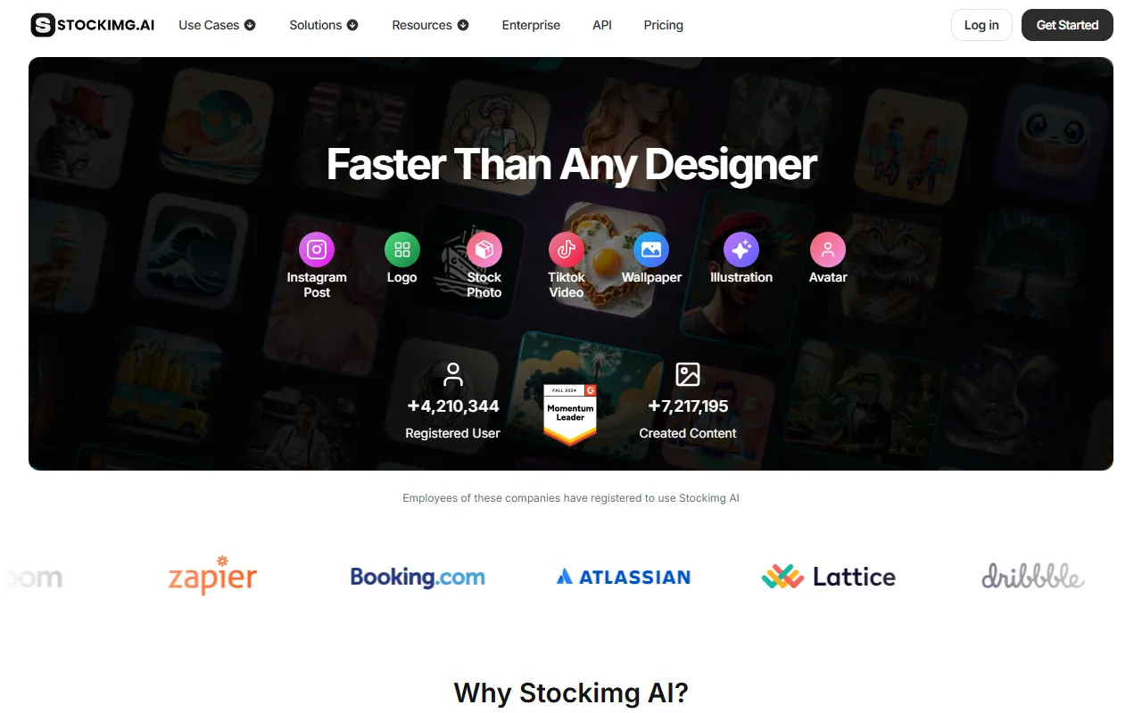Select the green Logo icon

(x=402, y=250)
